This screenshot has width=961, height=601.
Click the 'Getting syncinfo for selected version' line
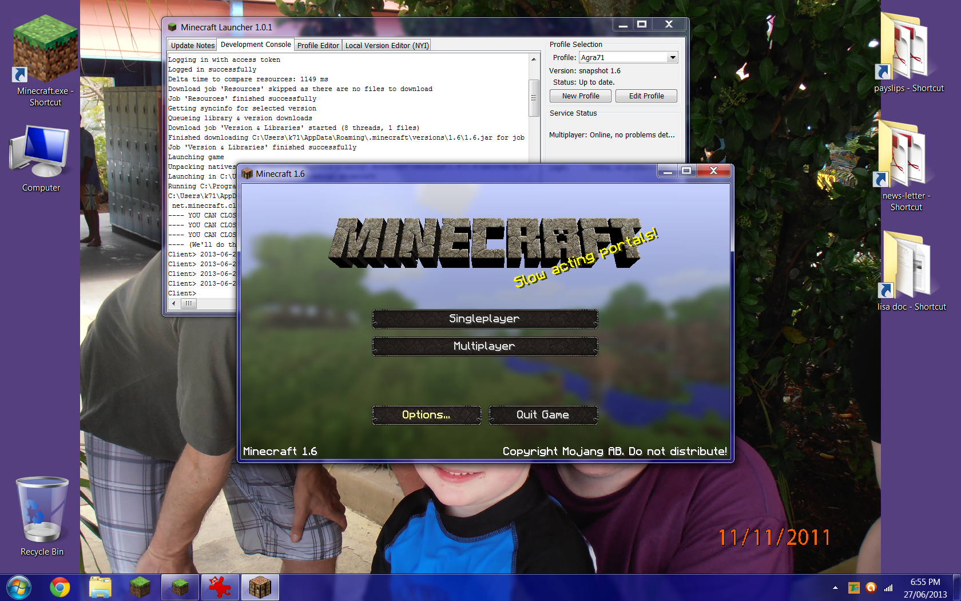pos(242,108)
